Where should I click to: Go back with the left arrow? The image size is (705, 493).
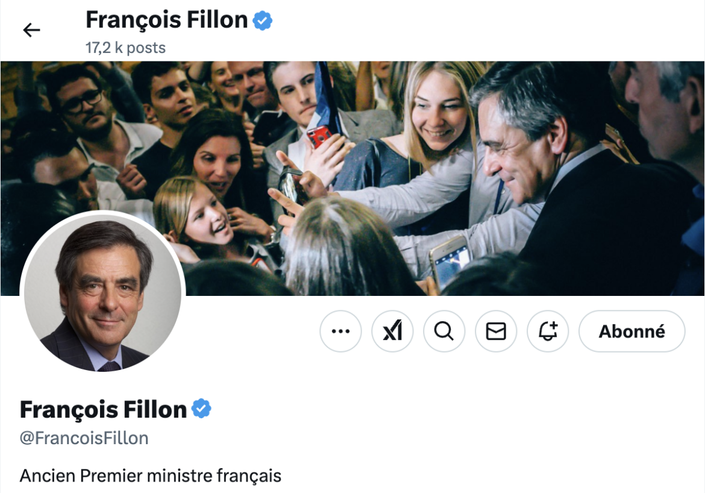[x=31, y=30]
